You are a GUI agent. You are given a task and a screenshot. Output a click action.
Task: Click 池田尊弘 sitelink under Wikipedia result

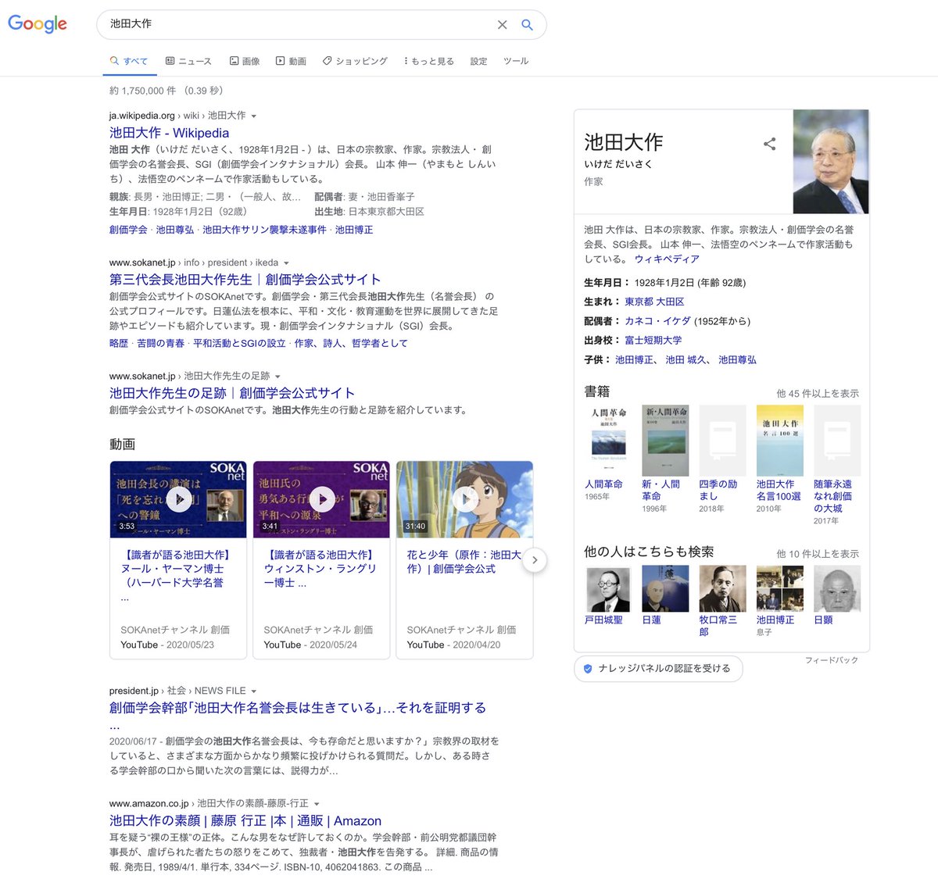click(x=175, y=230)
